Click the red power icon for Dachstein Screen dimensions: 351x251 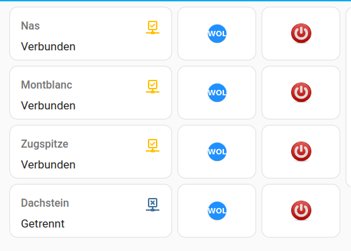[301, 211]
